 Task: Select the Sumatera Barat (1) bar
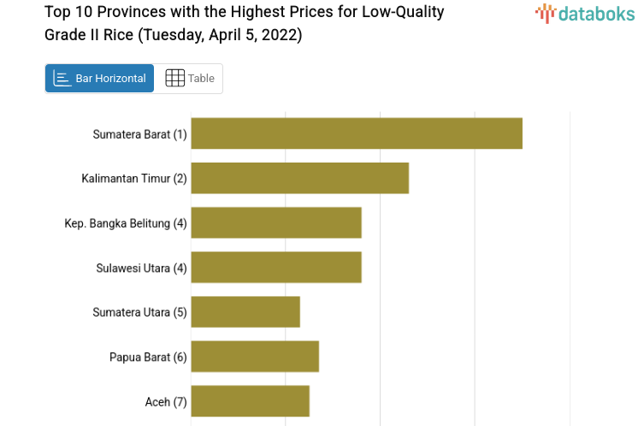tap(356, 133)
